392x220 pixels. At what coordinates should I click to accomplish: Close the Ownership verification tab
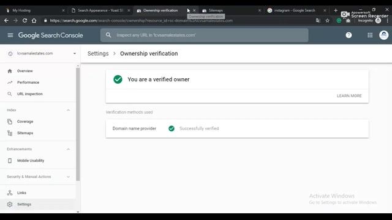[x=194, y=10]
